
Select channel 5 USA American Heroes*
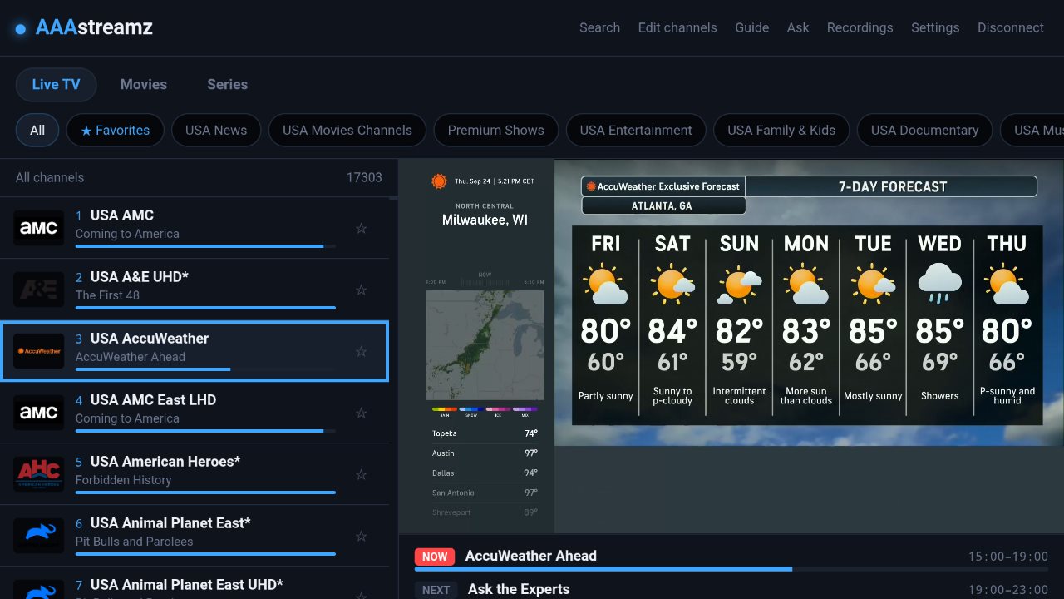[195, 474]
